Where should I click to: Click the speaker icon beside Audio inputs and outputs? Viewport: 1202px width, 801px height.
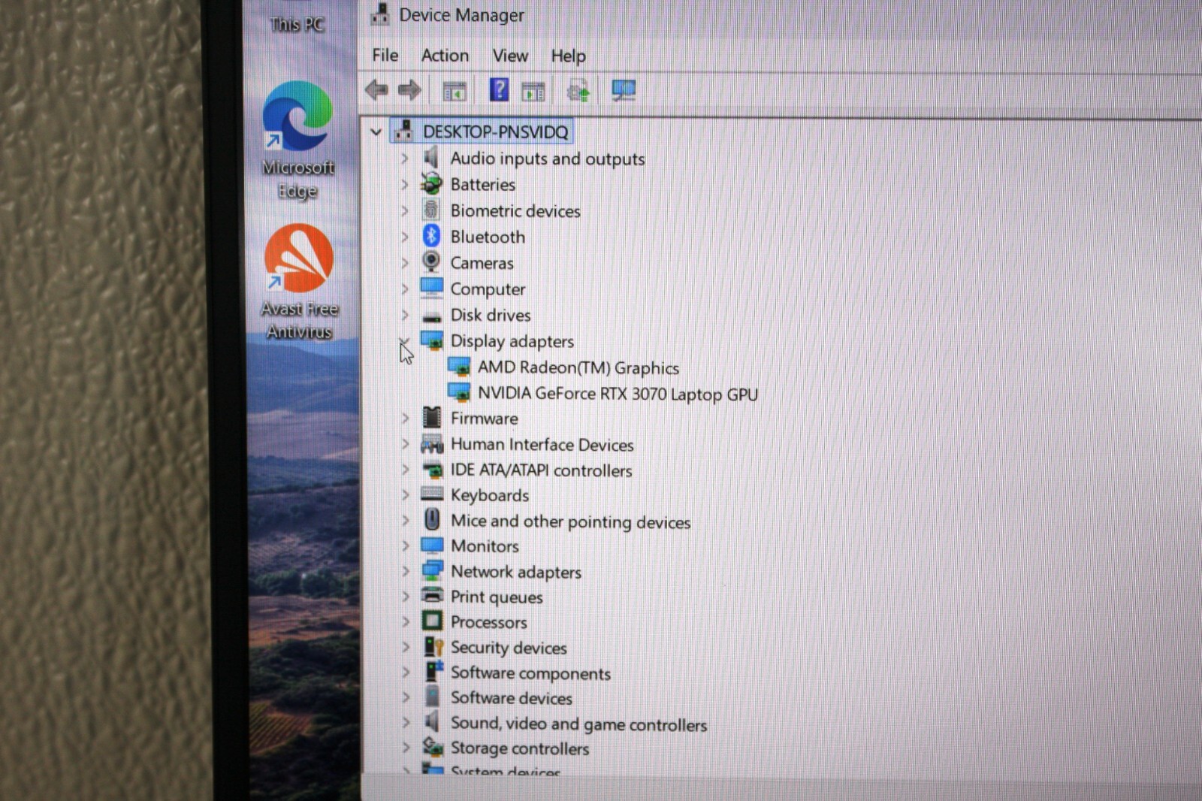(431, 158)
